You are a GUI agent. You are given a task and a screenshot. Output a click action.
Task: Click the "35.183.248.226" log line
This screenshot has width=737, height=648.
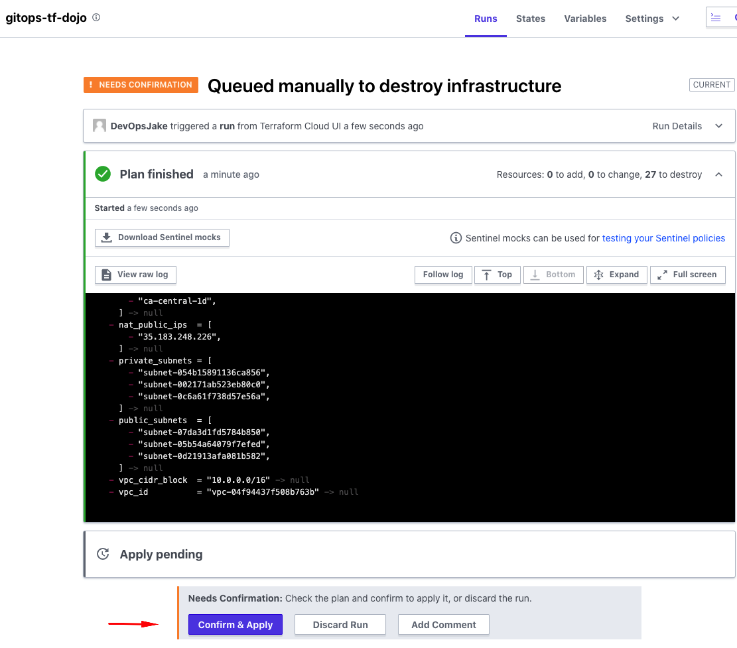pyautogui.click(x=174, y=337)
